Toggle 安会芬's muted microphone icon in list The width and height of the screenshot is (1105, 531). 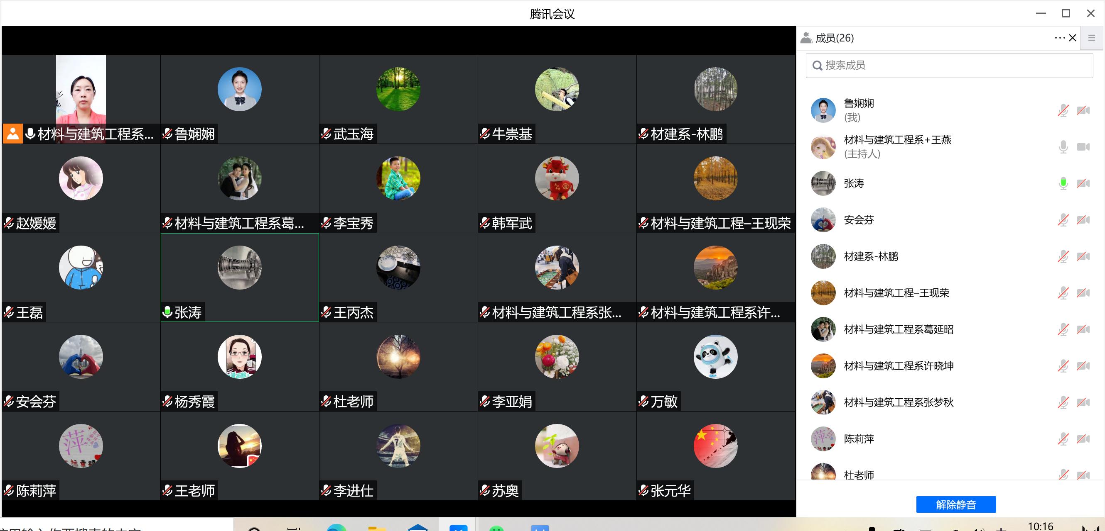(1063, 220)
